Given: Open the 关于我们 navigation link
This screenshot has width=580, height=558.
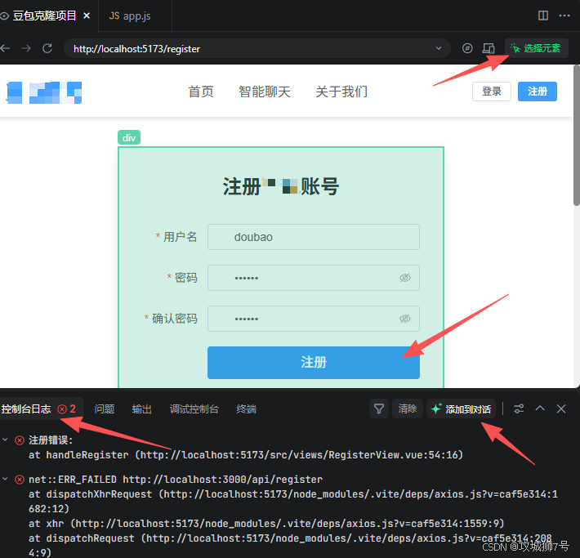Looking at the screenshot, I should point(341,92).
